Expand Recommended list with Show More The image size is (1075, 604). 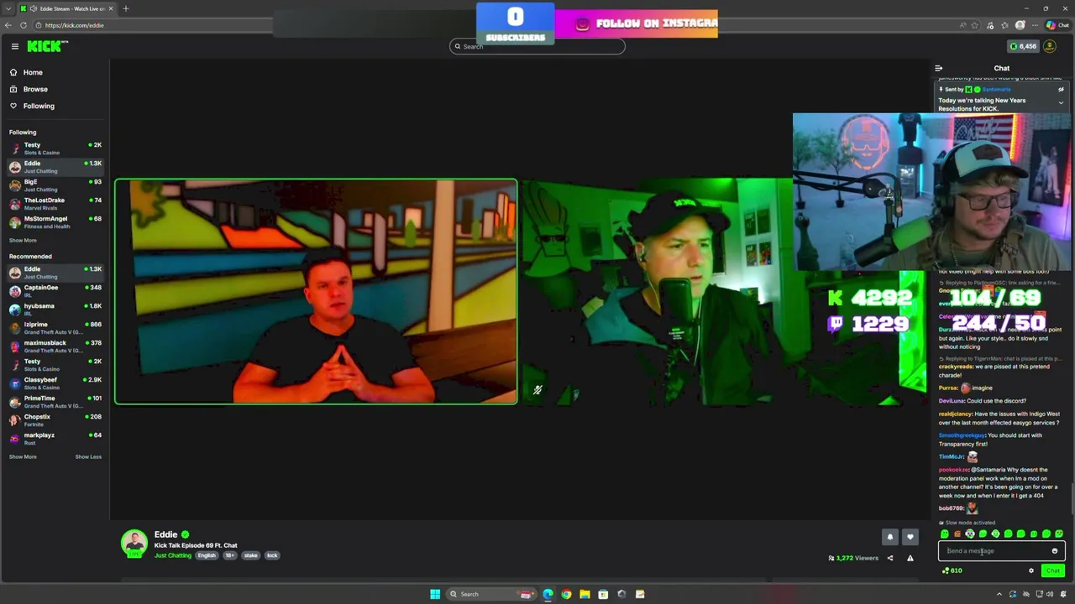(x=23, y=456)
